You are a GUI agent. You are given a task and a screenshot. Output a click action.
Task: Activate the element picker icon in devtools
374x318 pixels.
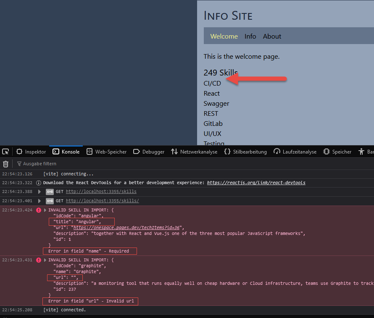click(5, 151)
